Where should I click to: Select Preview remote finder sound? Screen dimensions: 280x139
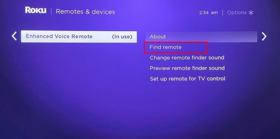tap(187, 68)
